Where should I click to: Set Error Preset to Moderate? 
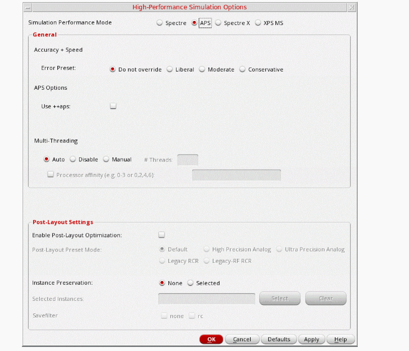(x=202, y=70)
